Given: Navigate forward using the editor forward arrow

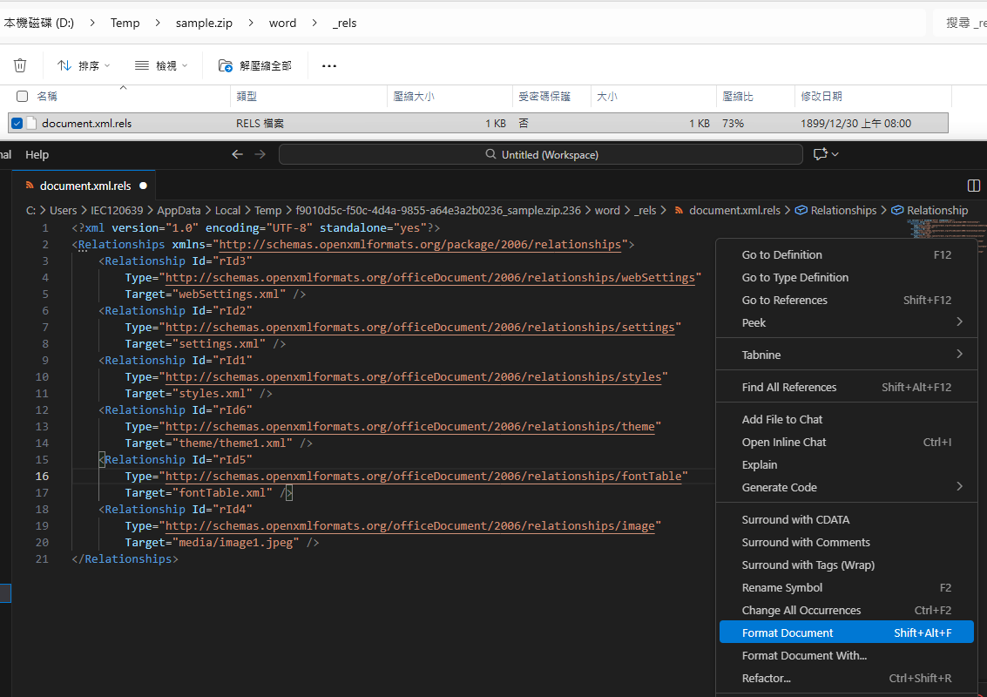Looking at the screenshot, I should click(260, 153).
